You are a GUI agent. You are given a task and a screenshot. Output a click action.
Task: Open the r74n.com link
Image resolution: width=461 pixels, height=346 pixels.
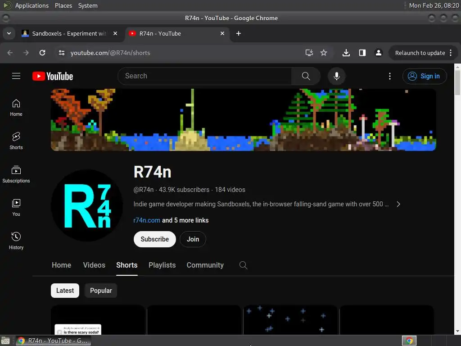tap(147, 220)
